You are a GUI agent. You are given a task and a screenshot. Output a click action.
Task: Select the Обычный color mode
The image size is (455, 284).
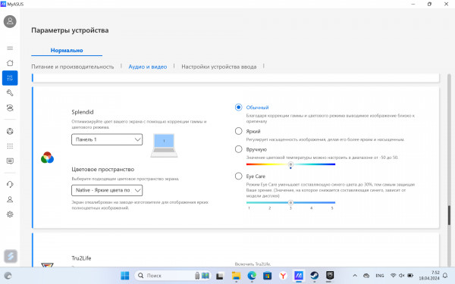point(238,108)
